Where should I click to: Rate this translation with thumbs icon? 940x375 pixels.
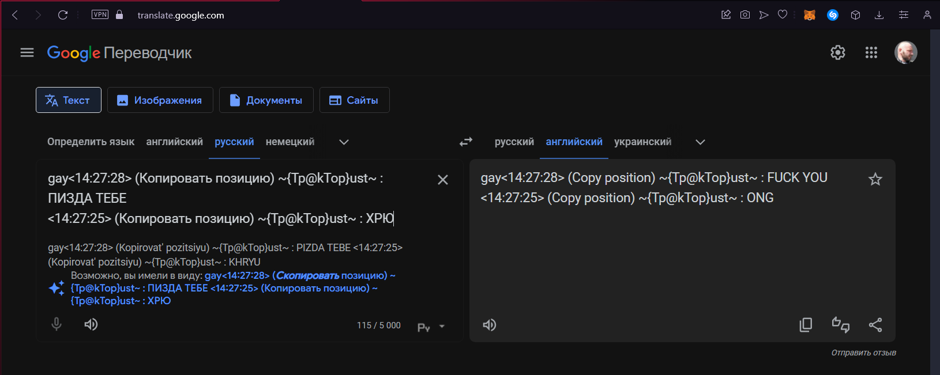click(840, 325)
